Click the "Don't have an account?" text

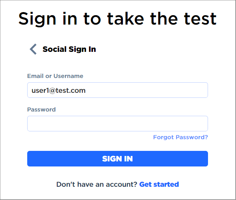click(x=96, y=184)
